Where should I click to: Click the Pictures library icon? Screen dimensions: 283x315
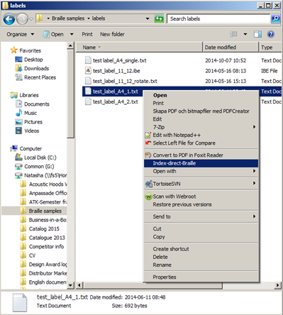point(18,122)
